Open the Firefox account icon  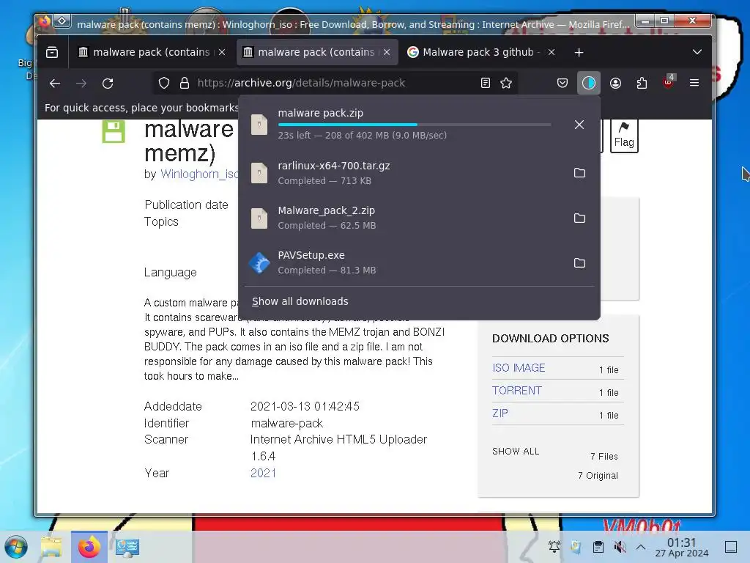click(x=615, y=84)
